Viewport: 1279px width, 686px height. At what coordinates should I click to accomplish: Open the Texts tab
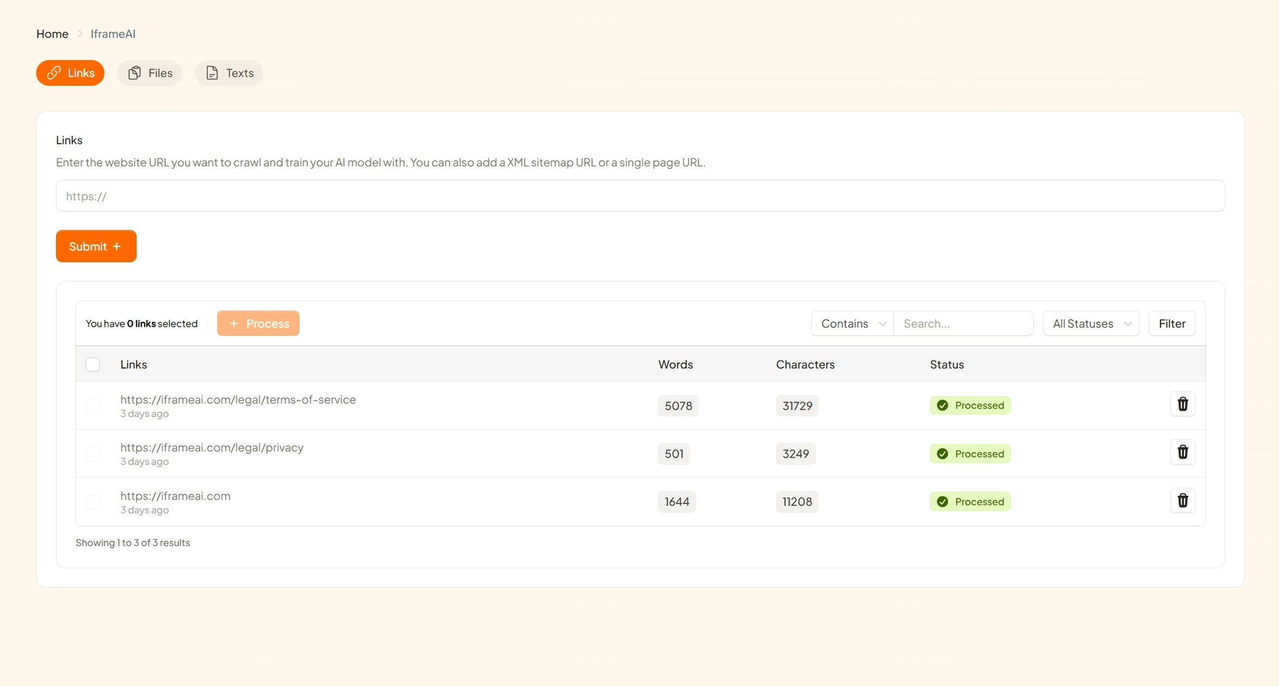tap(229, 73)
